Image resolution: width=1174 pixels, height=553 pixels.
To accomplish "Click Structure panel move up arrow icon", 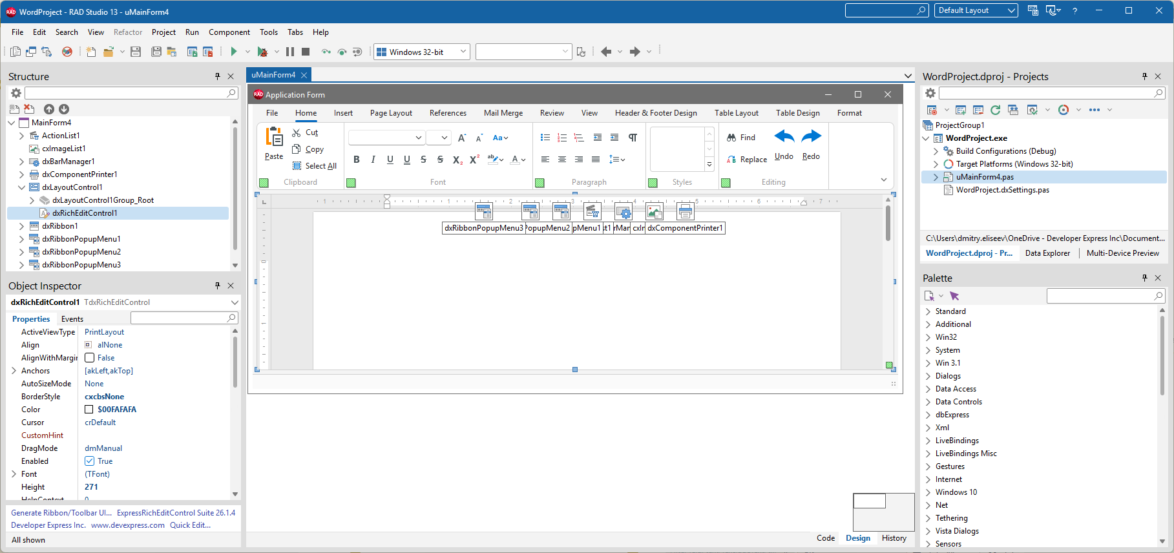I will coord(49,109).
